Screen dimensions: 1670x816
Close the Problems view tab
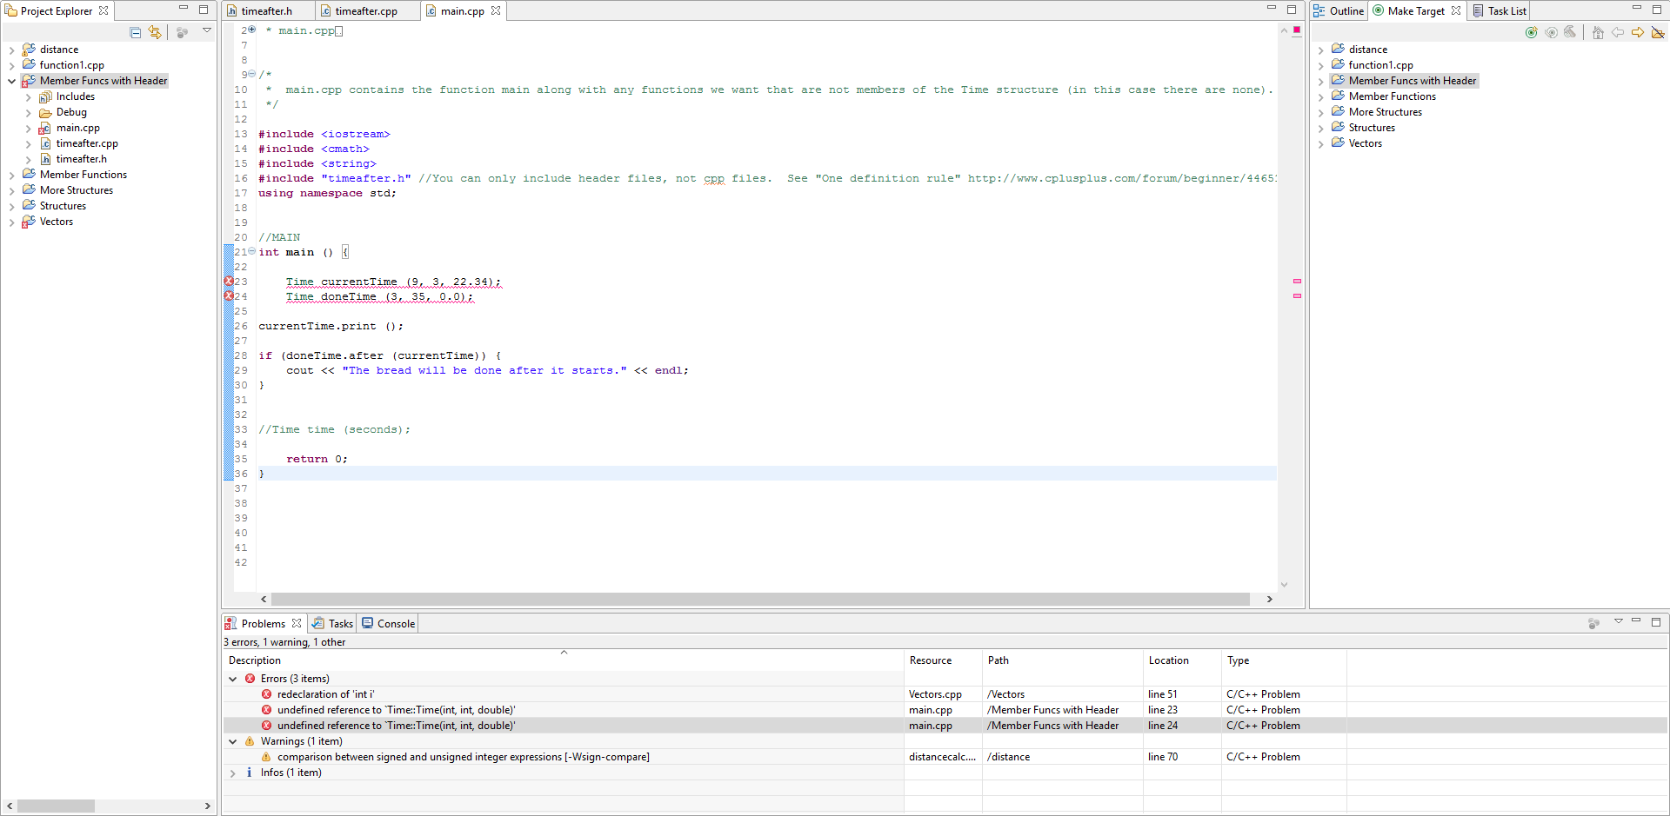point(297,623)
